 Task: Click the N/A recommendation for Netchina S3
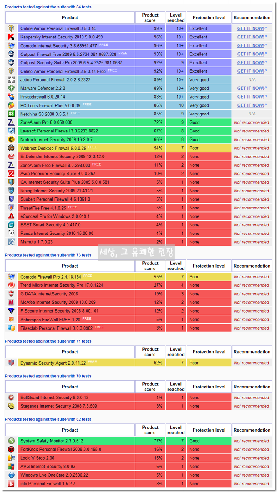252,114
